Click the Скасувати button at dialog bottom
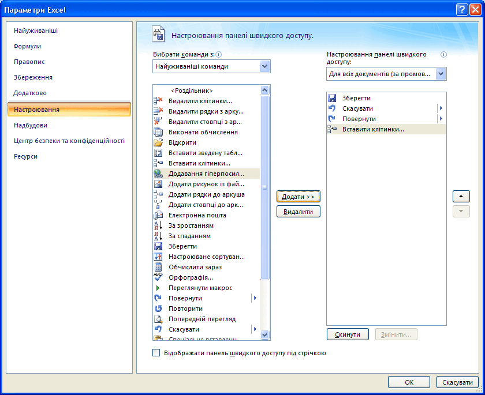Viewport: 485px width, 395px height. (x=457, y=382)
